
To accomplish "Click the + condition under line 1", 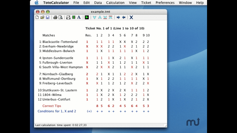I will (97, 112).
